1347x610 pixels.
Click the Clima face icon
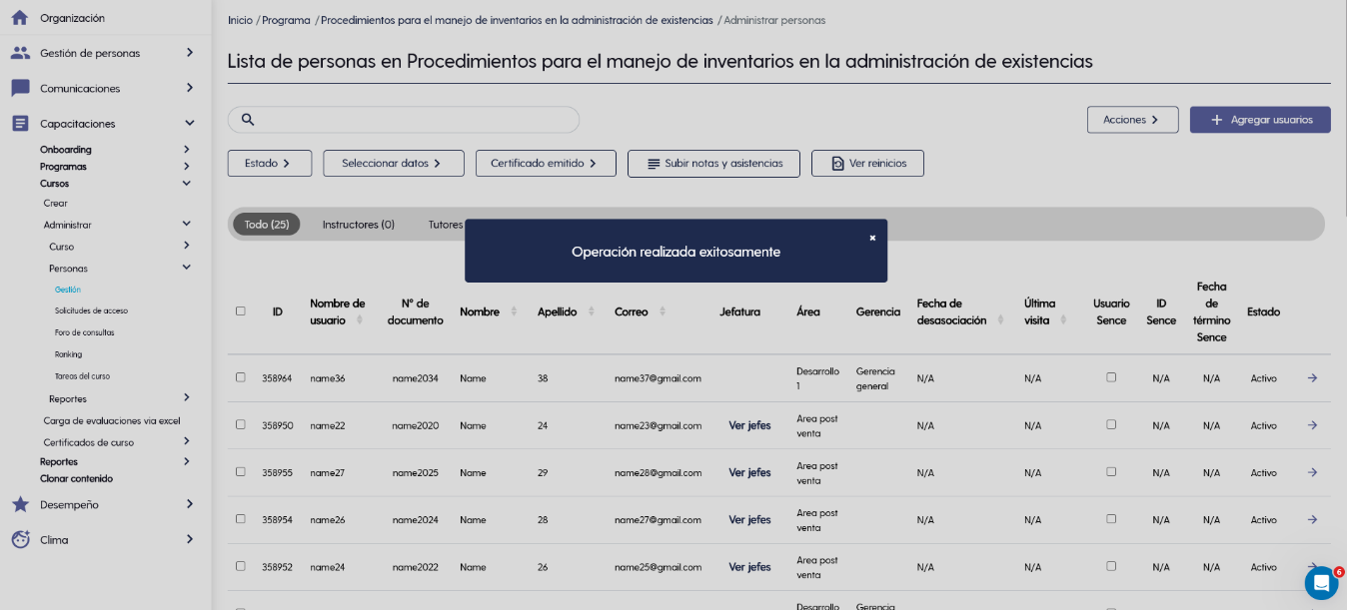[x=20, y=539]
